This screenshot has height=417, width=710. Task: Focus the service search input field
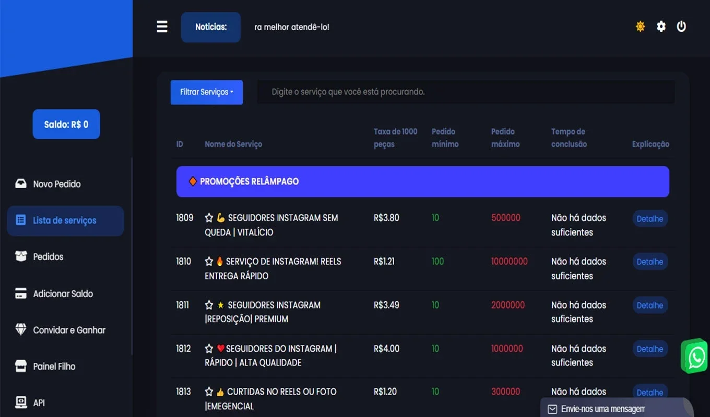[466, 92]
